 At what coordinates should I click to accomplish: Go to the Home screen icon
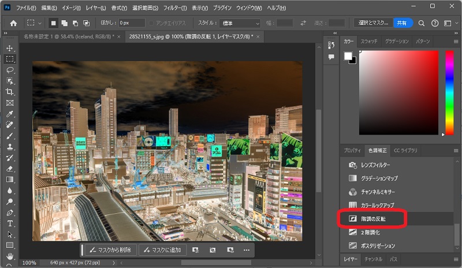click(x=13, y=23)
